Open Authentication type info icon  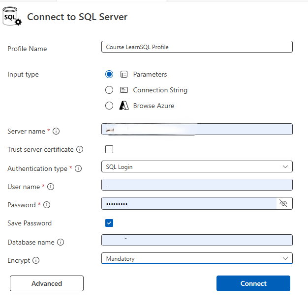(78, 168)
